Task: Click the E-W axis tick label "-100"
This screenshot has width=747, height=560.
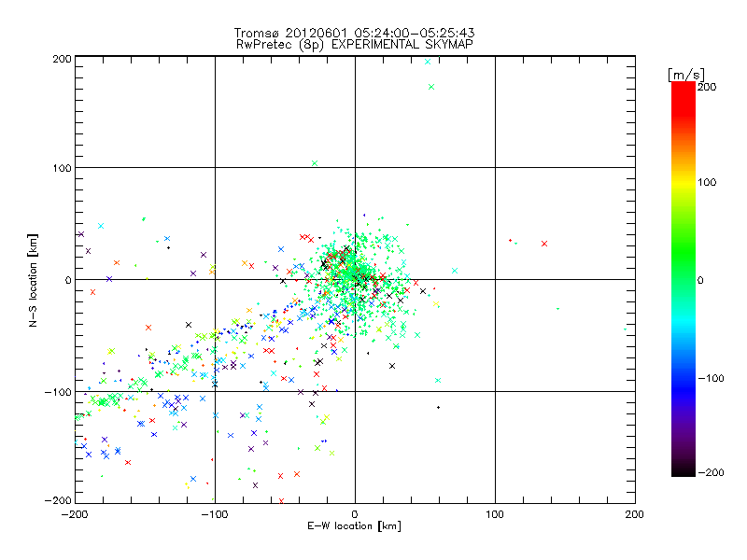Action: pyautogui.click(x=215, y=514)
